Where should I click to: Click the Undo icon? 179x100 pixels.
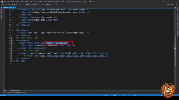(19, 4)
